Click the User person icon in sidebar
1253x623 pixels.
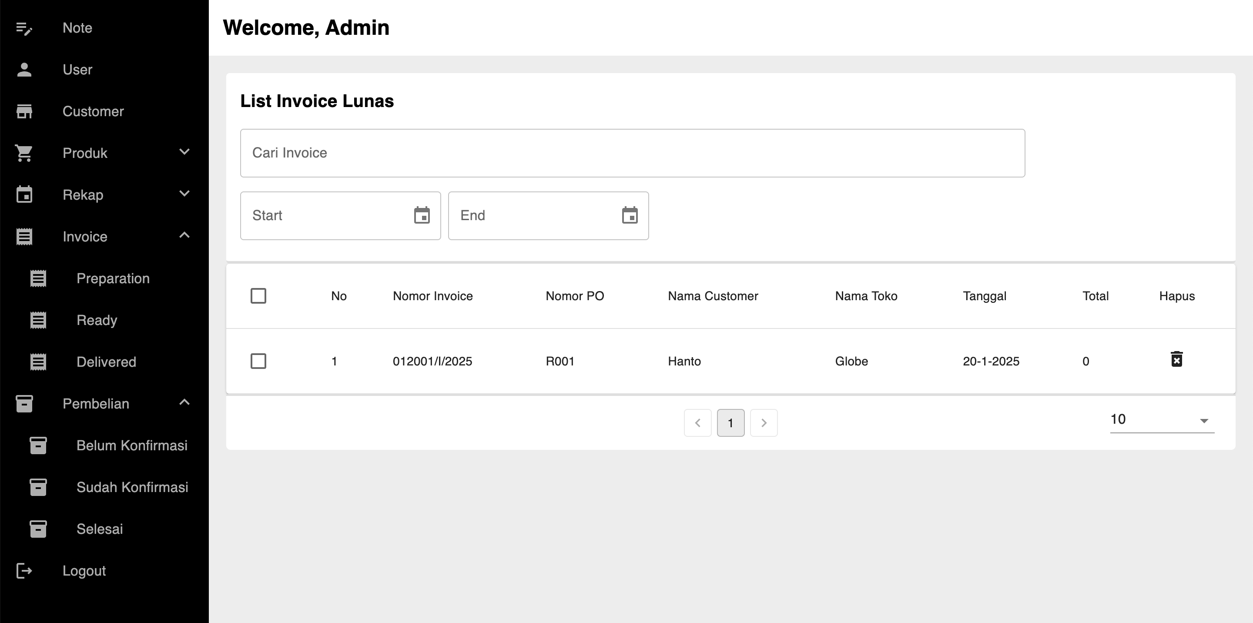(x=24, y=70)
